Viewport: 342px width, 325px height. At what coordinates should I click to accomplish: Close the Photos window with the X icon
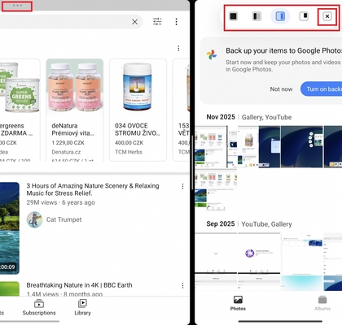click(327, 16)
